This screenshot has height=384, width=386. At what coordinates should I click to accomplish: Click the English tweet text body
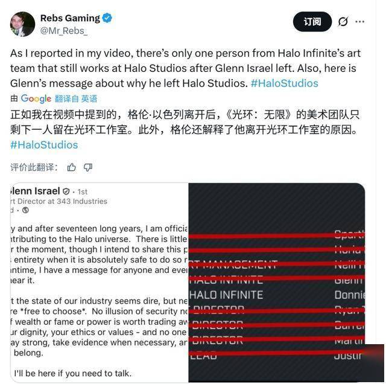(186, 68)
